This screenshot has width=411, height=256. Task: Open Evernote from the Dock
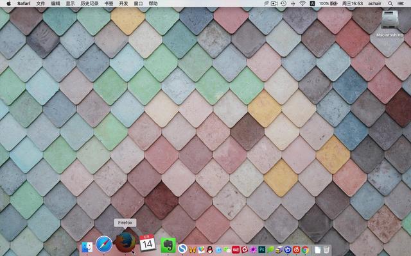[168, 245]
